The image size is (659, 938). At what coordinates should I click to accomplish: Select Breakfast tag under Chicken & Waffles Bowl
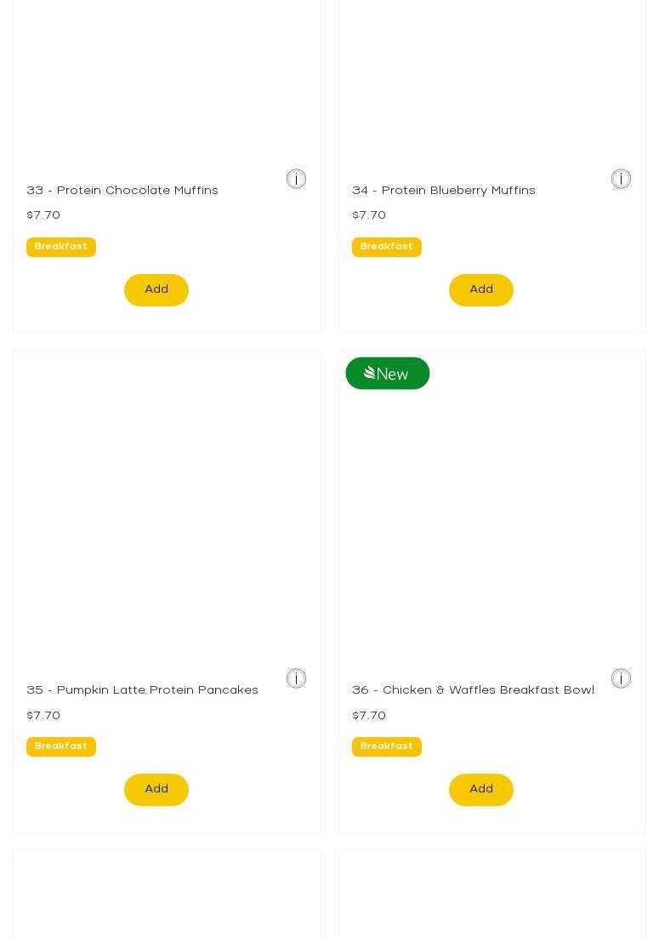click(387, 746)
